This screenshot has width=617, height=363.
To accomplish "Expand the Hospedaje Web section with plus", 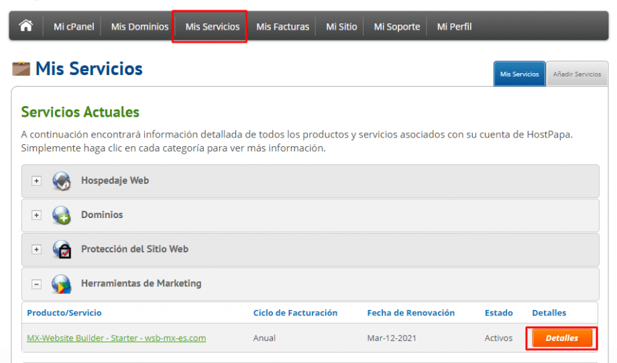I will pos(37,180).
